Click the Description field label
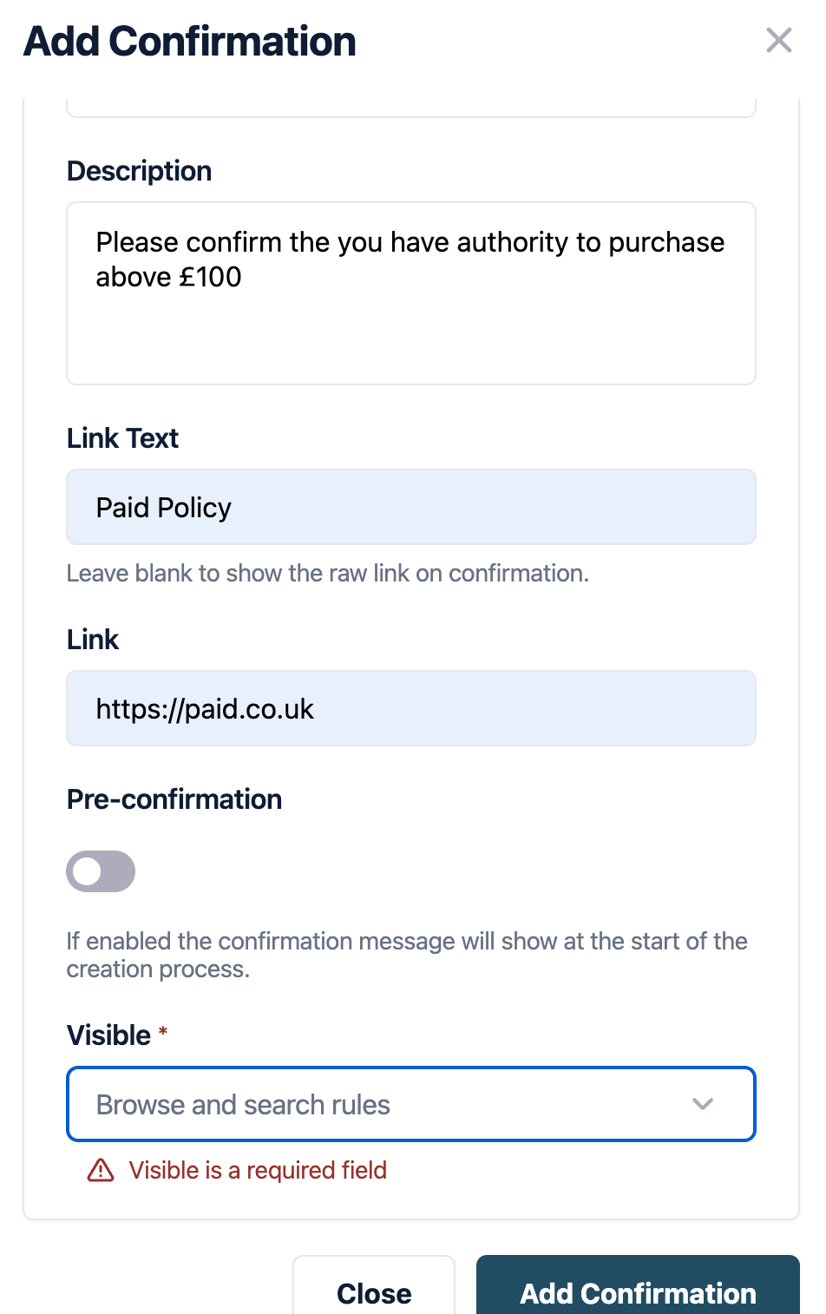 [140, 171]
